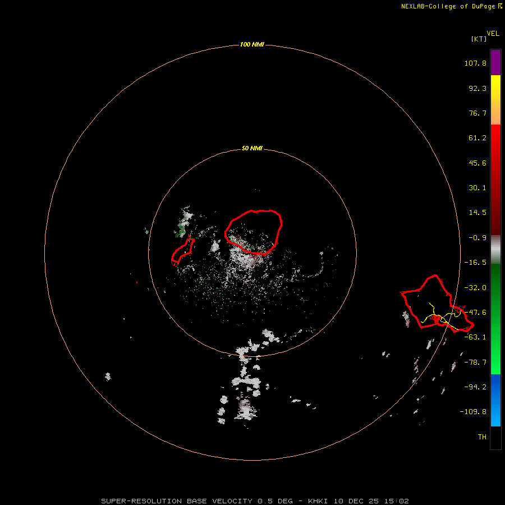This screenshot has width=505, height=505.
Task: Click the 61.2 velocity scale value
Action: pos(478,138)
